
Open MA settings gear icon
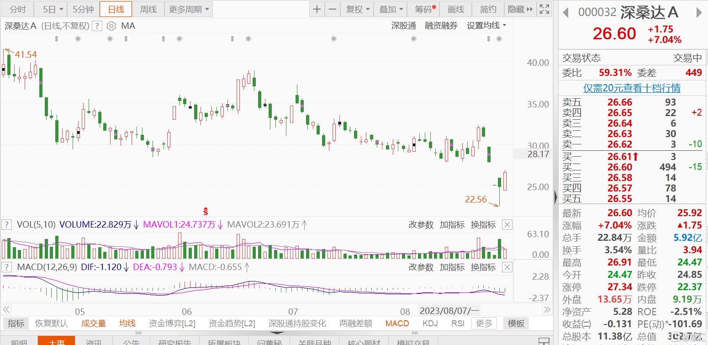tap(111, 26)
